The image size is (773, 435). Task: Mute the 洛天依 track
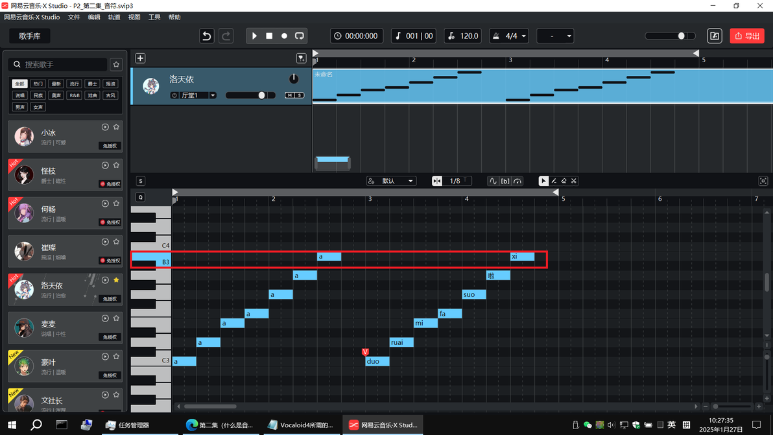290,95
